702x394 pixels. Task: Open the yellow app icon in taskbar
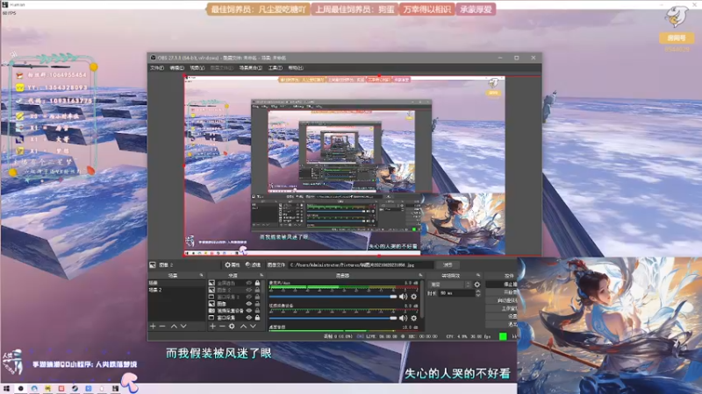pyautogui.click(x=48, y=389)
